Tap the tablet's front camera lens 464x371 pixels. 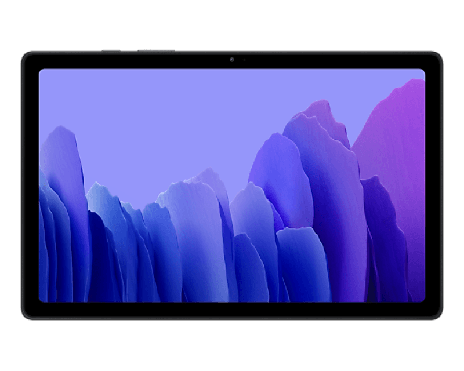click(x=232, y=59)
